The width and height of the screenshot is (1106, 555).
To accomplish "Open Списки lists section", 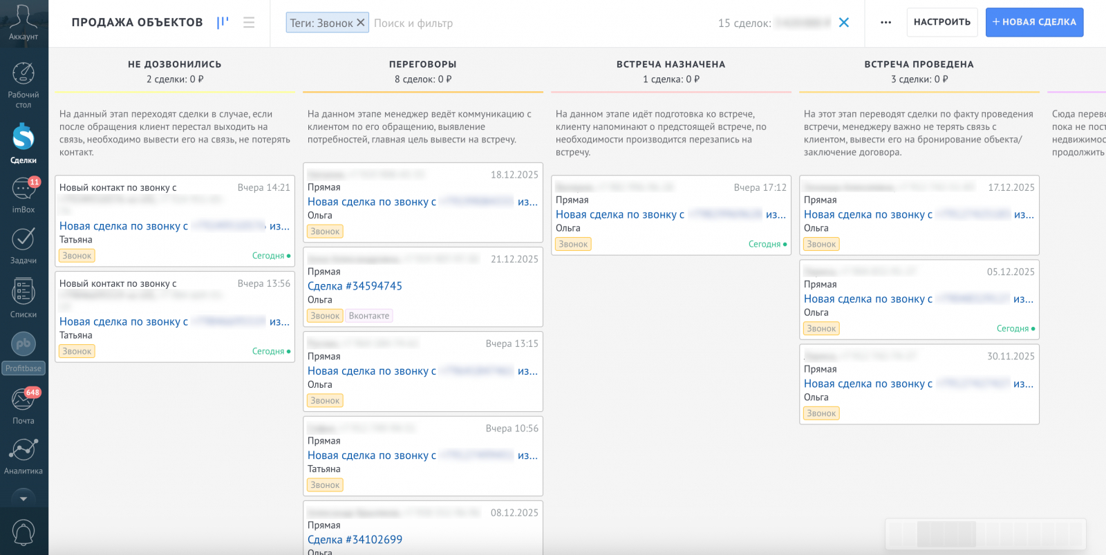I will pos(24,298).
